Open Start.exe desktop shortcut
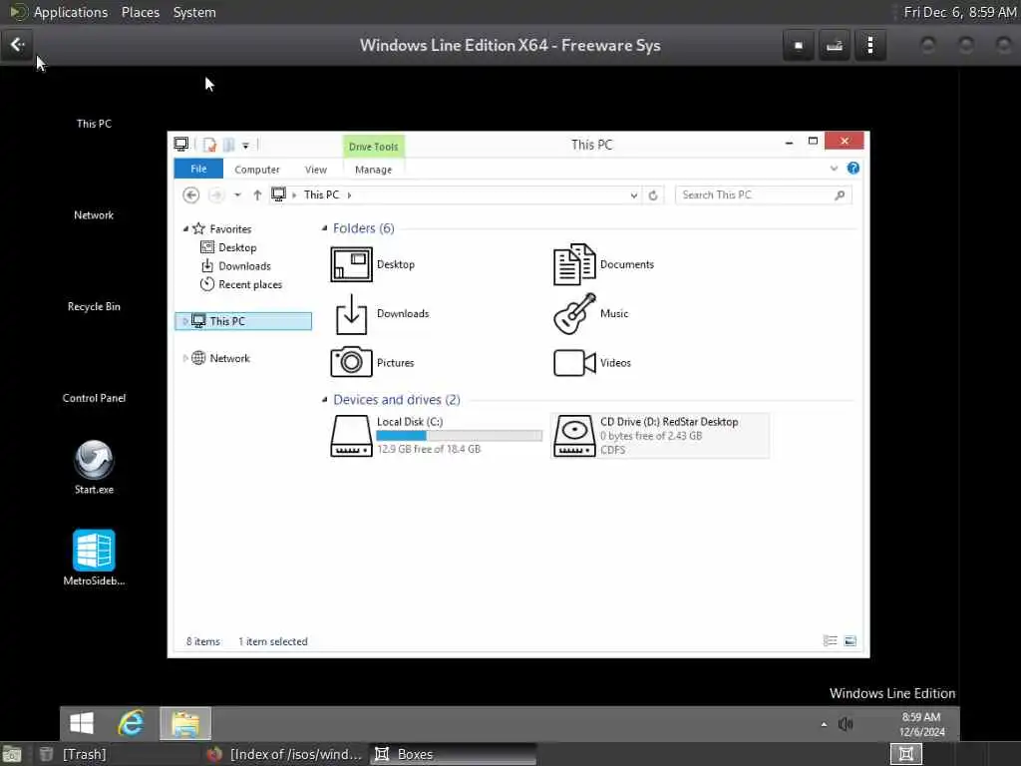 click(94, 468)
